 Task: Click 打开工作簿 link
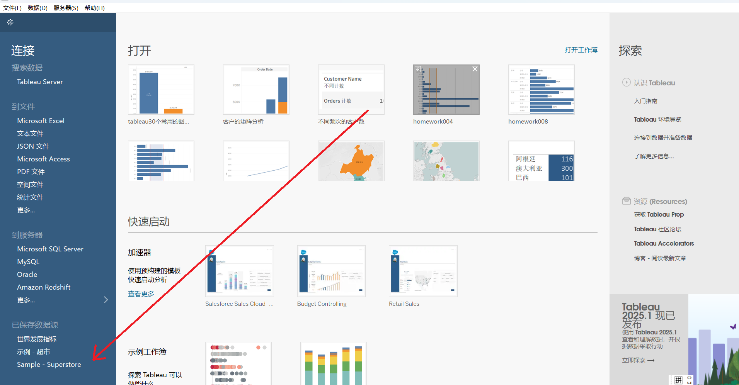(x=581, y=50)
